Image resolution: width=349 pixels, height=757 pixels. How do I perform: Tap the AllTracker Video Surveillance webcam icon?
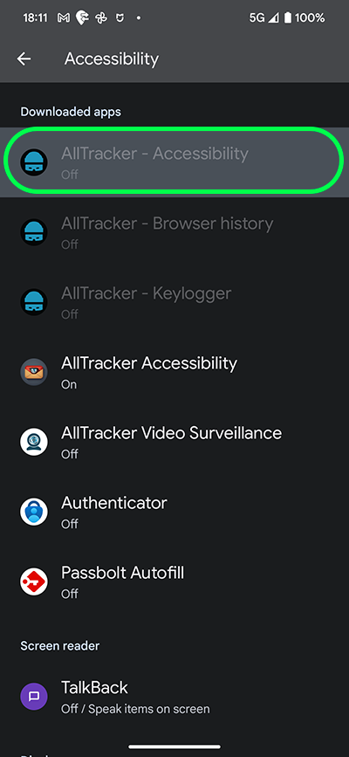[x=34, y=442]
